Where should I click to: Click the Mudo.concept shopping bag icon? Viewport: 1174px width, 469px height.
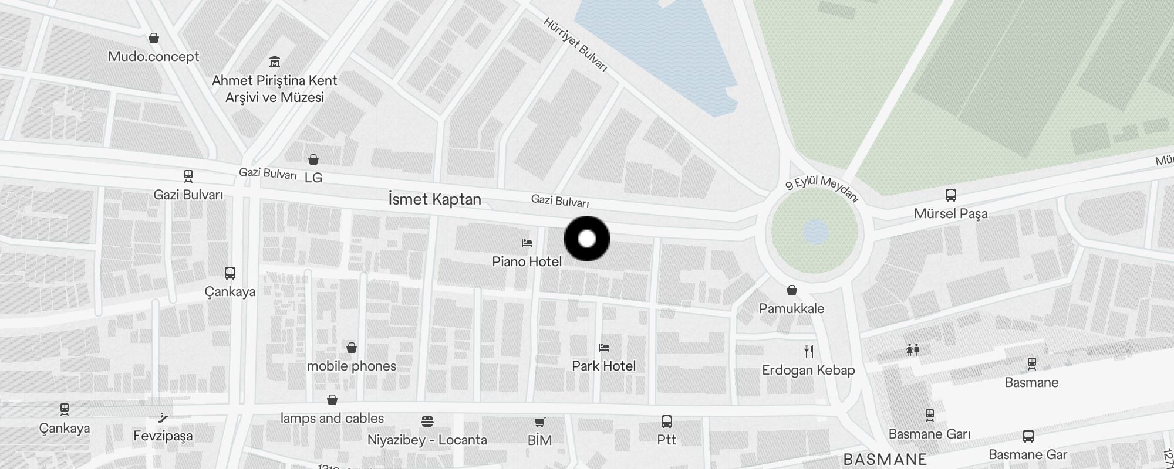point(154,38)
